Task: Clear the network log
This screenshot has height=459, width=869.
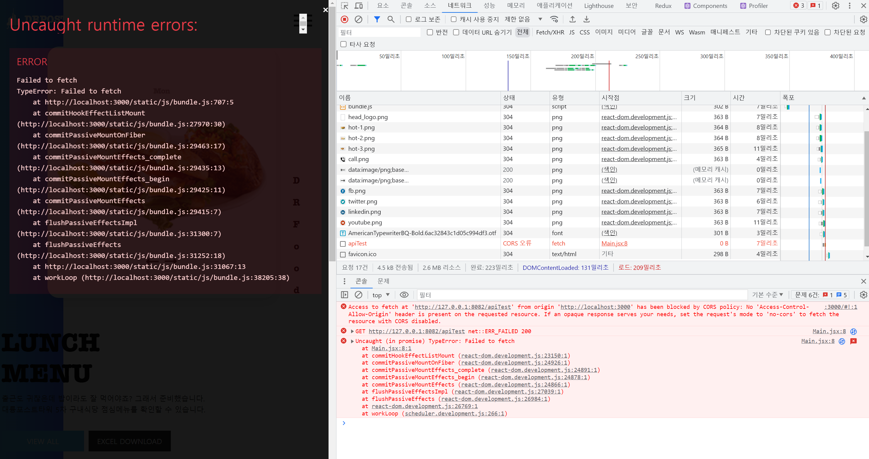Action: pos(359,19)
